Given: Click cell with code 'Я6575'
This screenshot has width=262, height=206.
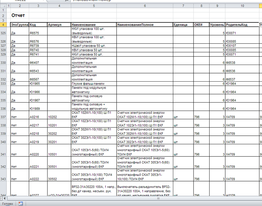Looking at the screenshot, I should (38, 31).
